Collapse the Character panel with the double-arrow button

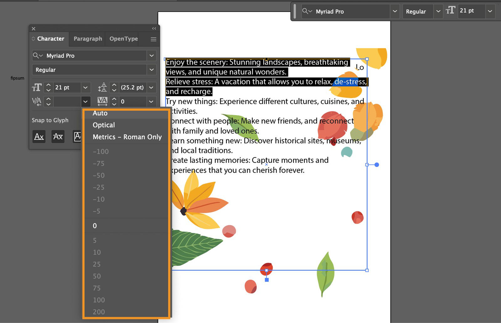click(154, 28)
